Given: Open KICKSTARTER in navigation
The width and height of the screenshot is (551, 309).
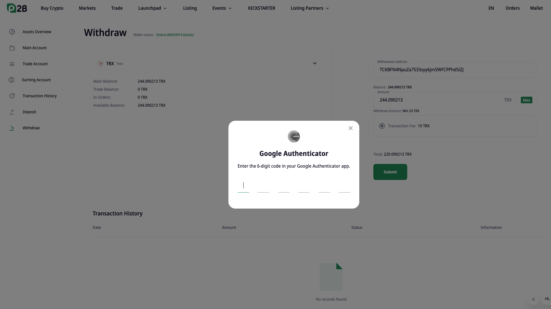Looking at the screenshot, I should (x=262, y=8).
